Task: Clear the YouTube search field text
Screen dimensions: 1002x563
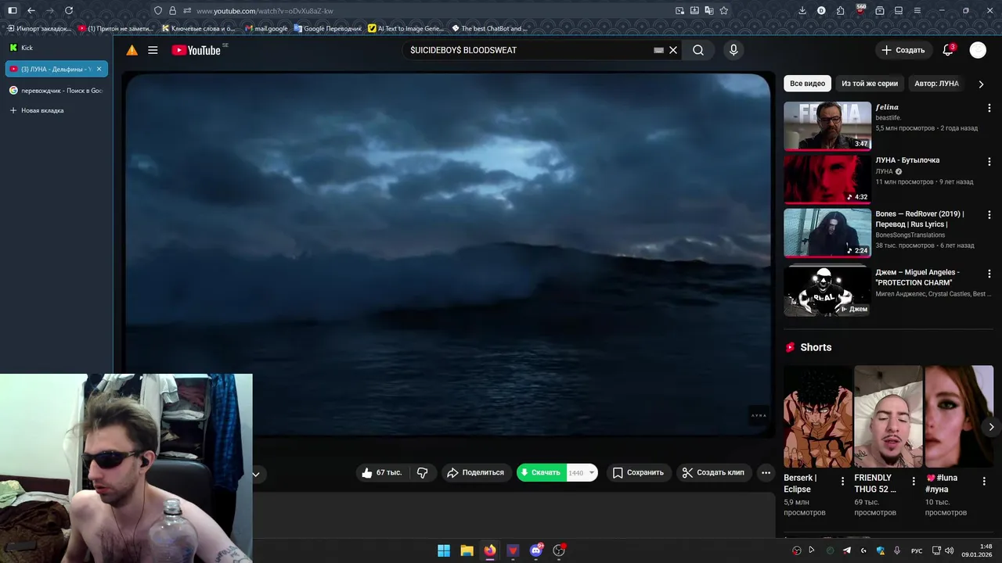Action: pos(672,50)
